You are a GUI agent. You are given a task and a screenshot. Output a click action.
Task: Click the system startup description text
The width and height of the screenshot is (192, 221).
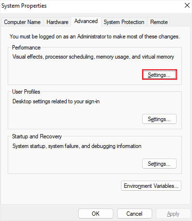[x=77, y=146]
